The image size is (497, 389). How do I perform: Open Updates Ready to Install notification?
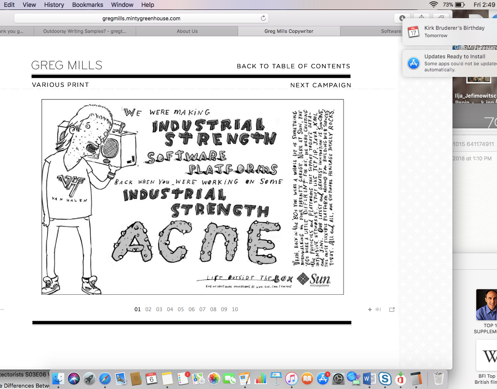click(x=450, y=63)
